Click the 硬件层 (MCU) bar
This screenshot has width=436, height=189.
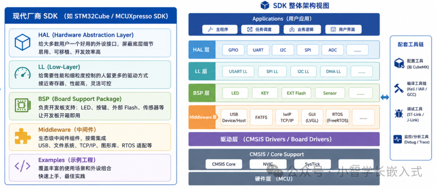coord(284,178)
